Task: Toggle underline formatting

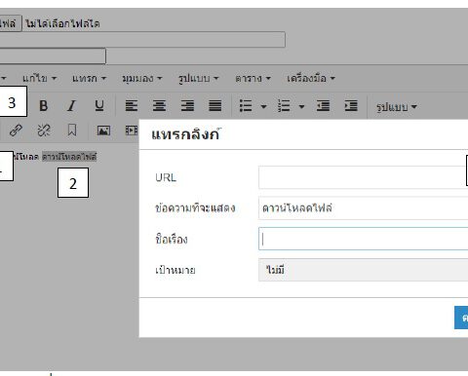Action: point(99,106)
